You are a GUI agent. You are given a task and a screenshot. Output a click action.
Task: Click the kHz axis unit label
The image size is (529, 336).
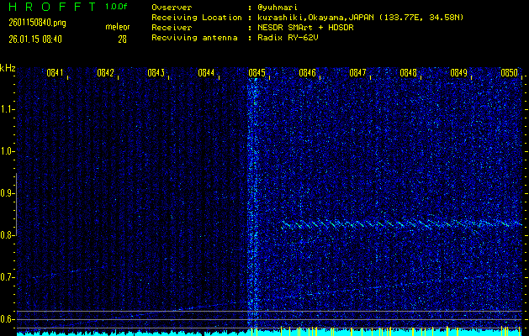(x=8, y=67)
